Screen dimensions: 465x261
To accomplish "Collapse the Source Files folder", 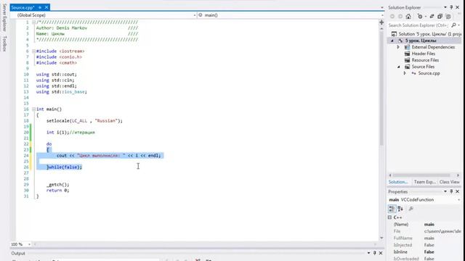I will [x=399, y=67].
